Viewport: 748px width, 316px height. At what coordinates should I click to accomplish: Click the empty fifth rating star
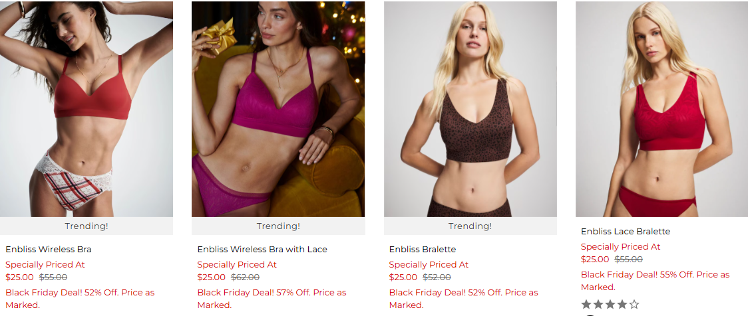point(634,304)
